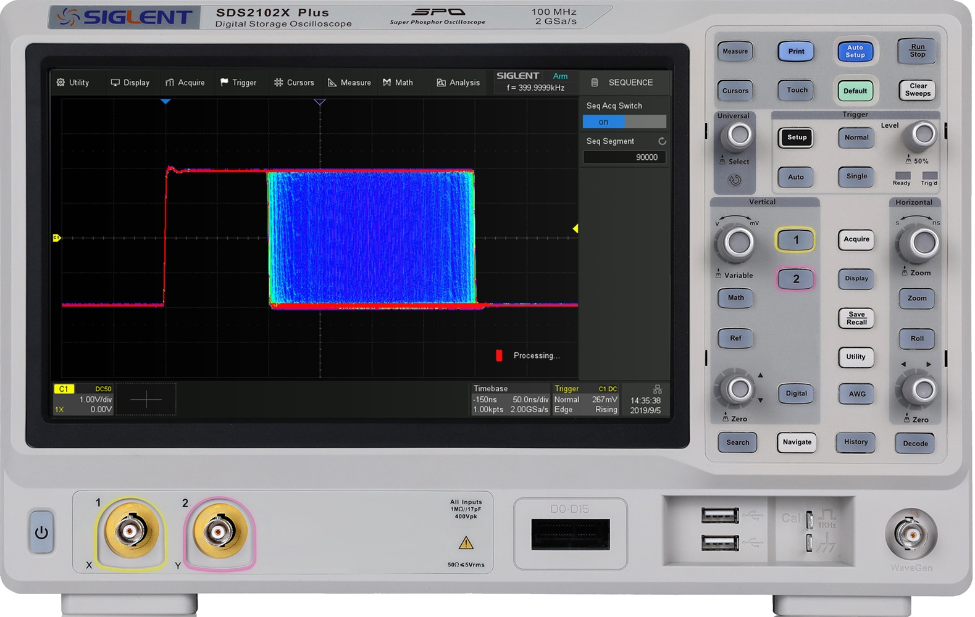
Task: Push the Clear Sweeps button
Action: click(x=918, y=90)
